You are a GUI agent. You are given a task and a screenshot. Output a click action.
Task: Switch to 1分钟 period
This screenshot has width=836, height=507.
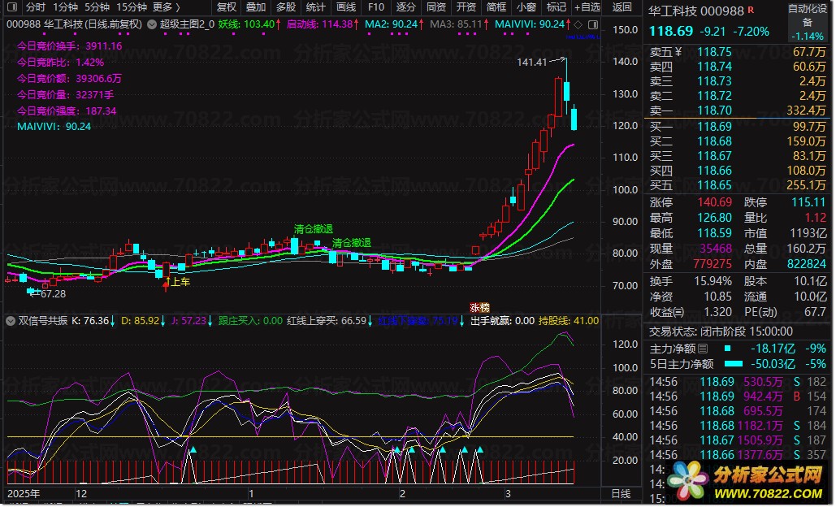pyautogui.click(x=66, y=7)
